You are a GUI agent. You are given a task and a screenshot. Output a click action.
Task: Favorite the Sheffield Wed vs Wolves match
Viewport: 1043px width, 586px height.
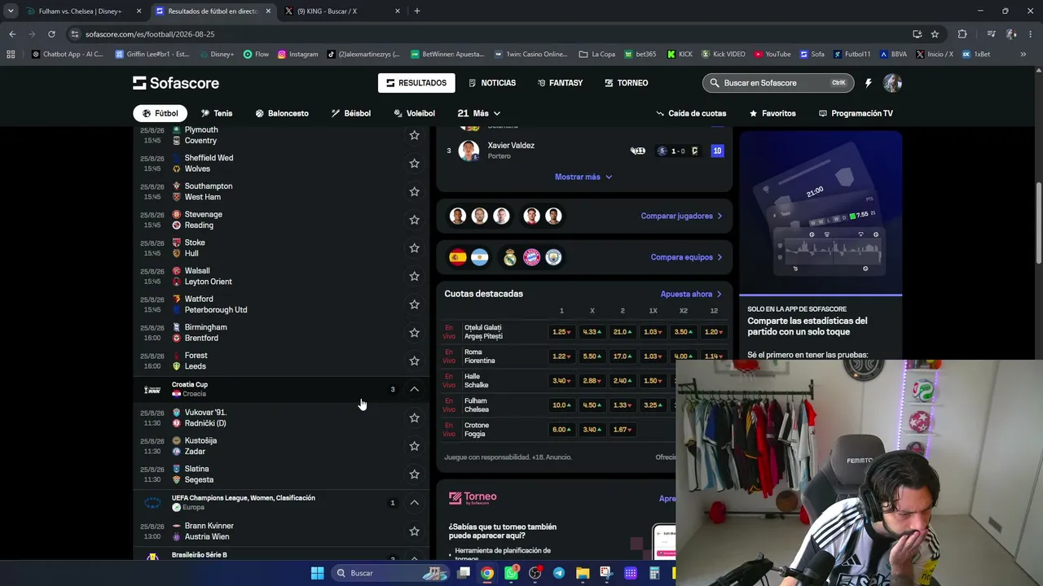[x=414, y=164]
